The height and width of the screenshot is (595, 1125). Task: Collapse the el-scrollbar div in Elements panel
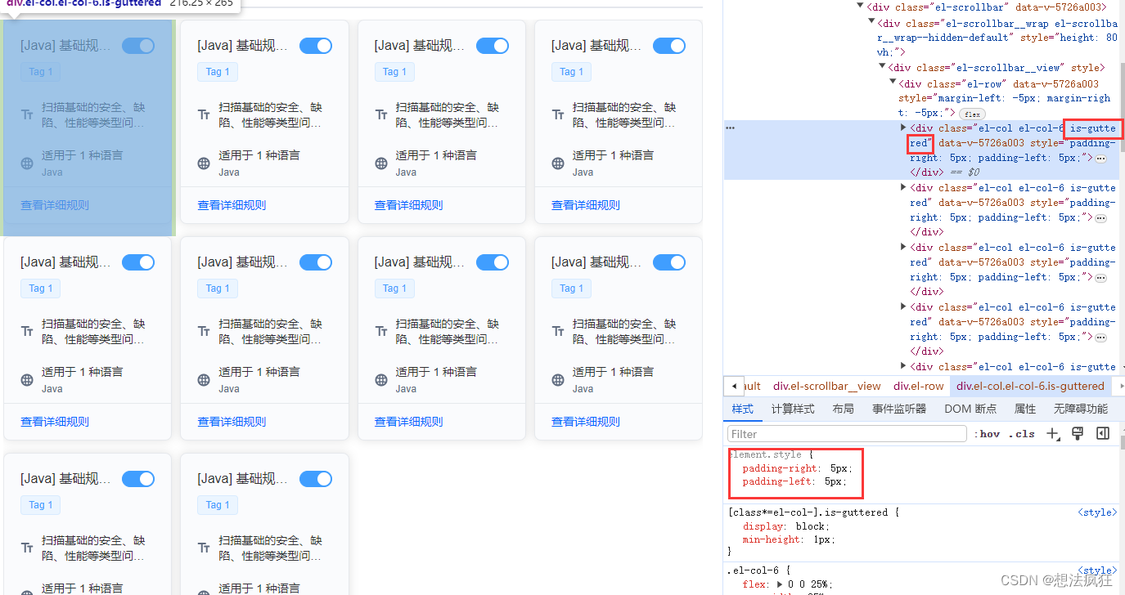coord(861,5)
